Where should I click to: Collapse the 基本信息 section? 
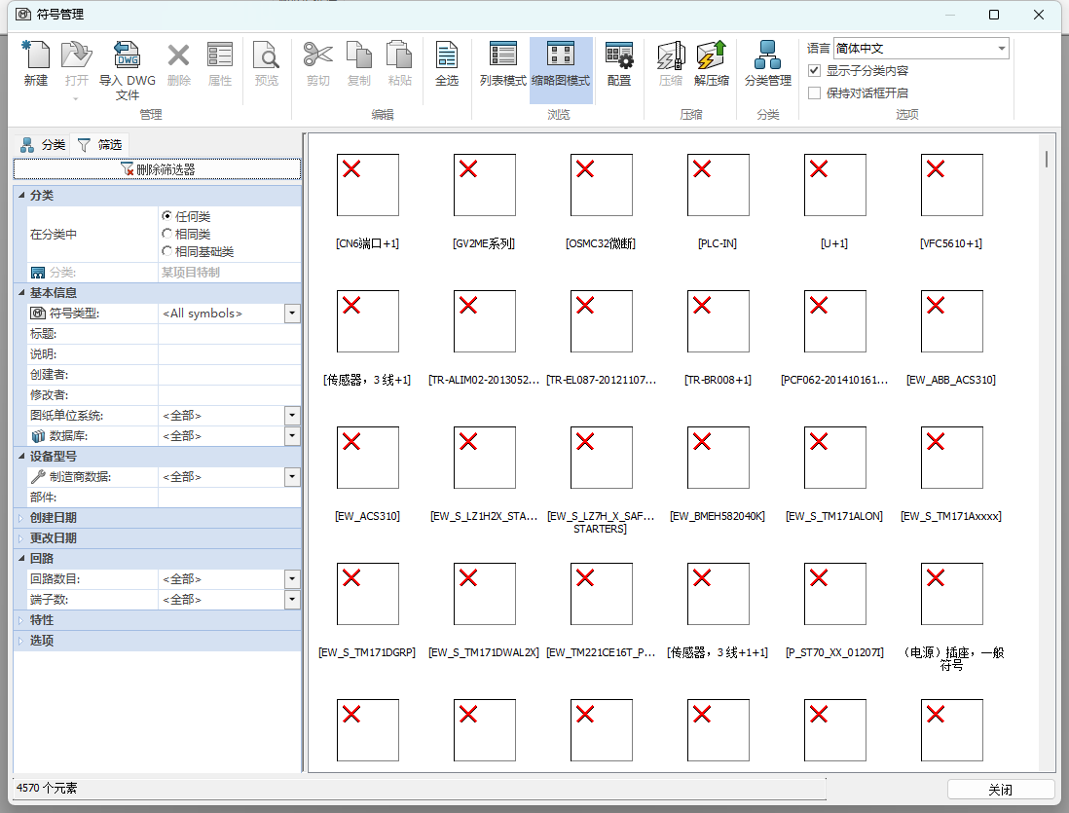(x=20, y=293)
